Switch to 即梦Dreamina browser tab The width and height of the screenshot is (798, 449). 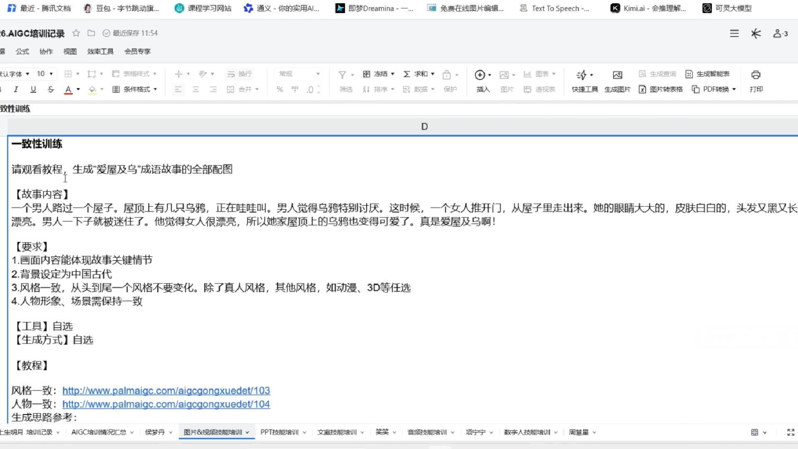pos(374,8)
